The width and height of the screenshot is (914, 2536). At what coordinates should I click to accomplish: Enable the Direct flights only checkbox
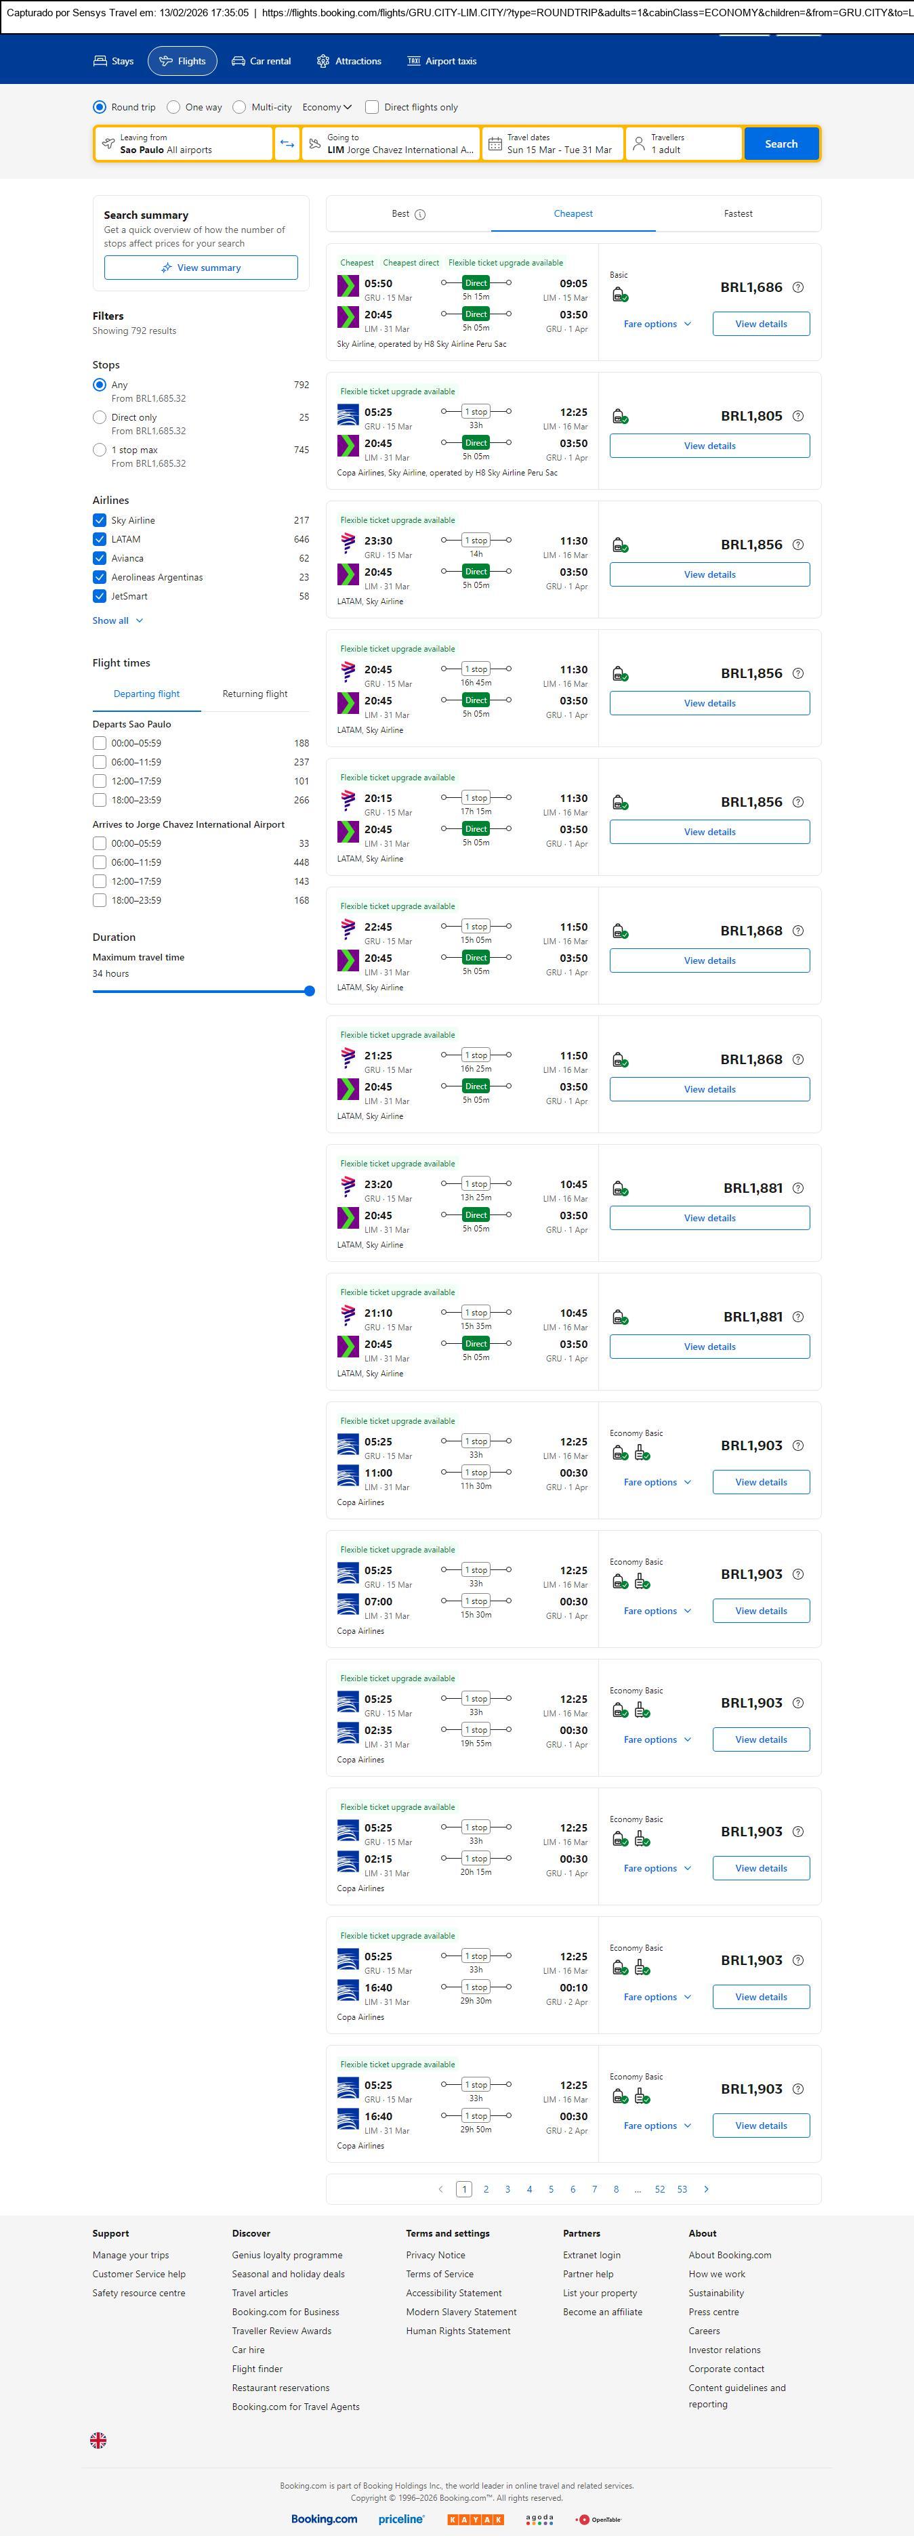(372, 107)
